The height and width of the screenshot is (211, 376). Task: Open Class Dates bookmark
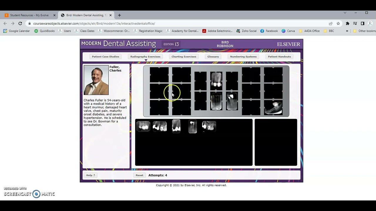pyautogui.click(x=85, y=31)
